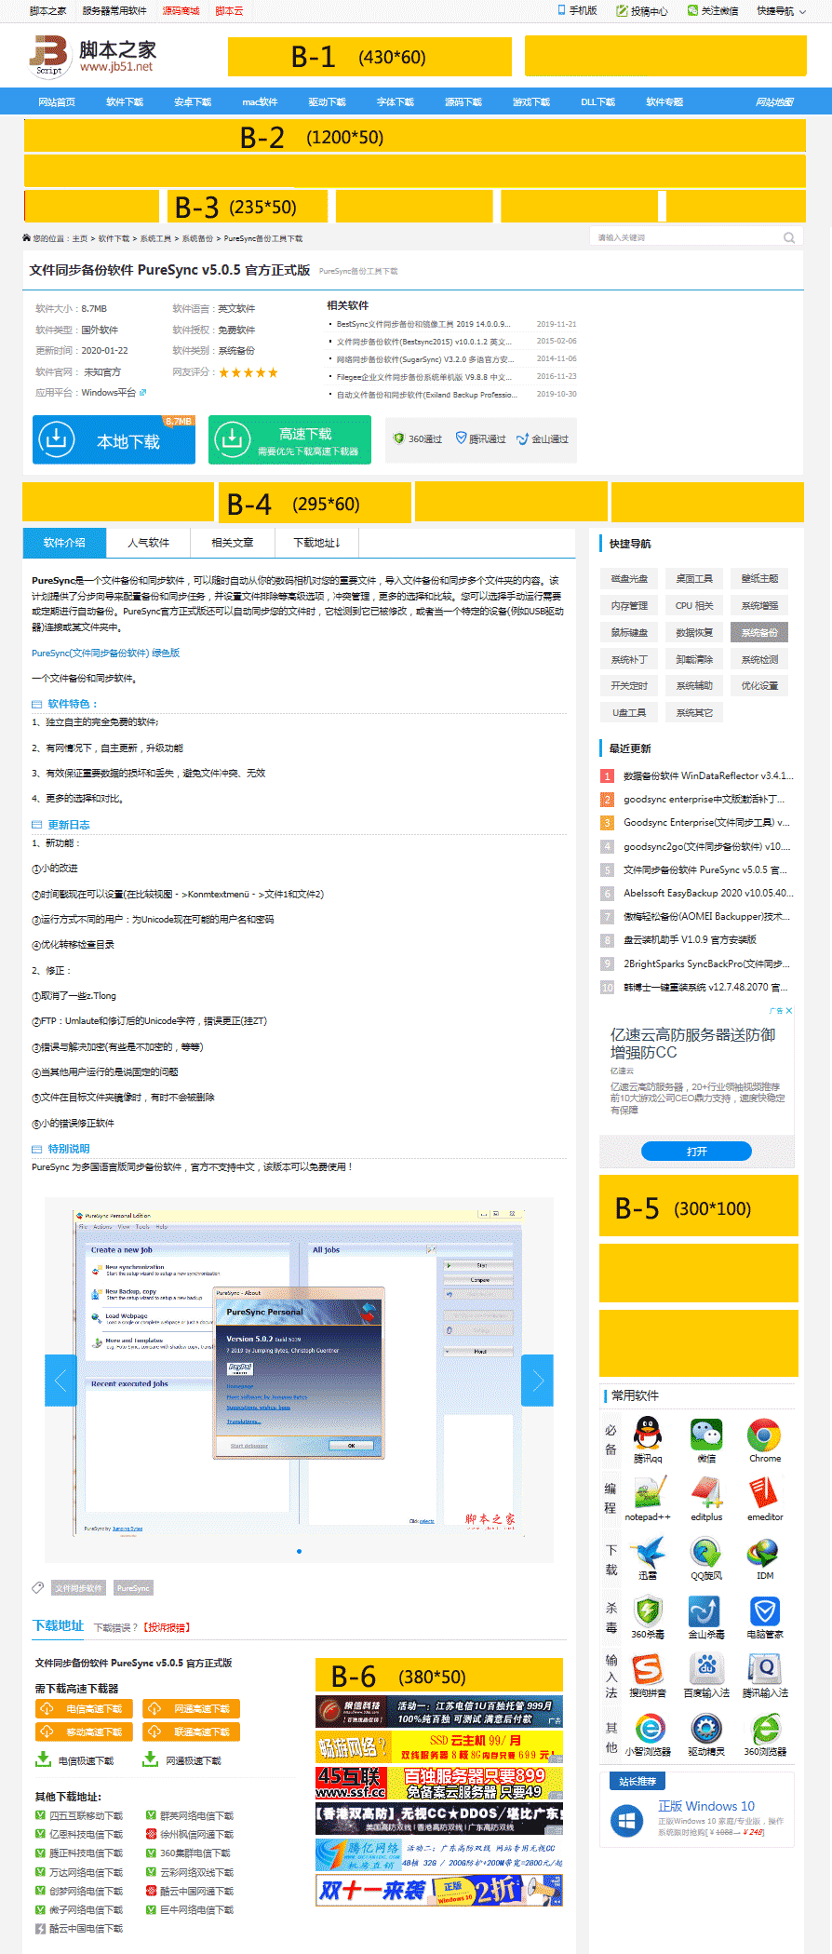Open the Tencent QQ software icon
Image resolution: width=832 pixels, height=1954 pixels.
648,1434
